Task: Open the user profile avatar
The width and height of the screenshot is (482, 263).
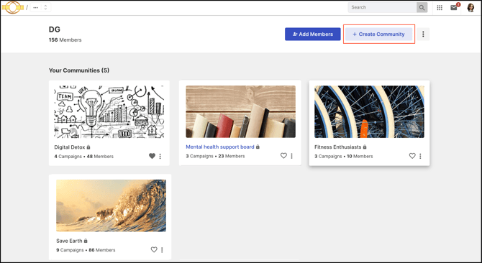Action: pos(470,7)
